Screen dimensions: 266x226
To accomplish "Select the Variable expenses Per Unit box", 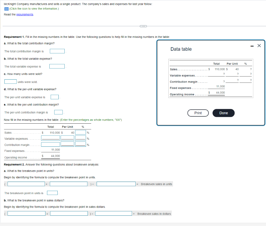I will coord(67,138).
